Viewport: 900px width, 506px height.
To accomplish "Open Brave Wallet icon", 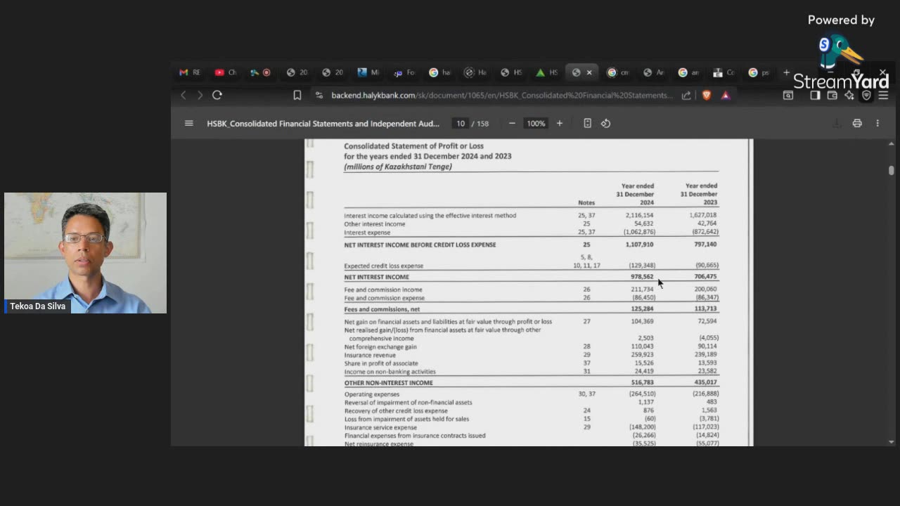I will pyautogui.click(x=832, y=95).
